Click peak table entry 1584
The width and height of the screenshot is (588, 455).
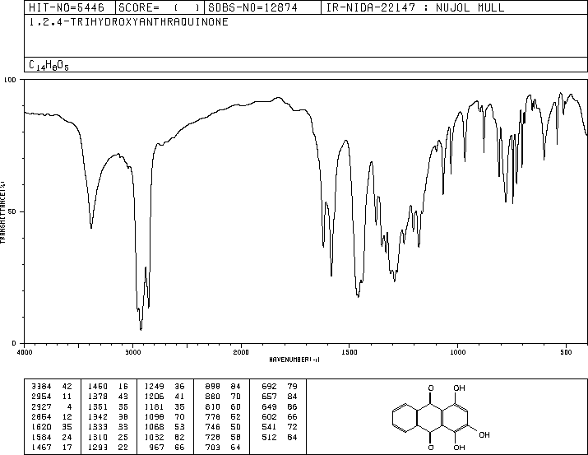click(41, 438)
